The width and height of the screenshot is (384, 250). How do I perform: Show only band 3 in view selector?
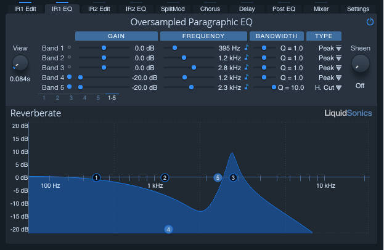click(71, 98)
